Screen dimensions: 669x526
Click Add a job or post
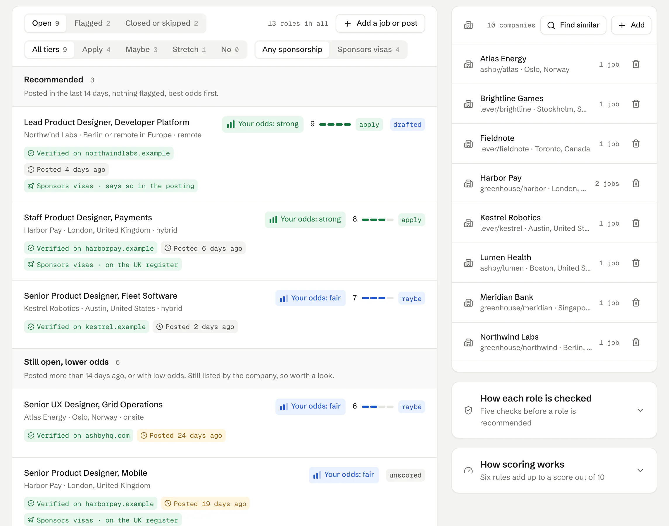(380, 23)
